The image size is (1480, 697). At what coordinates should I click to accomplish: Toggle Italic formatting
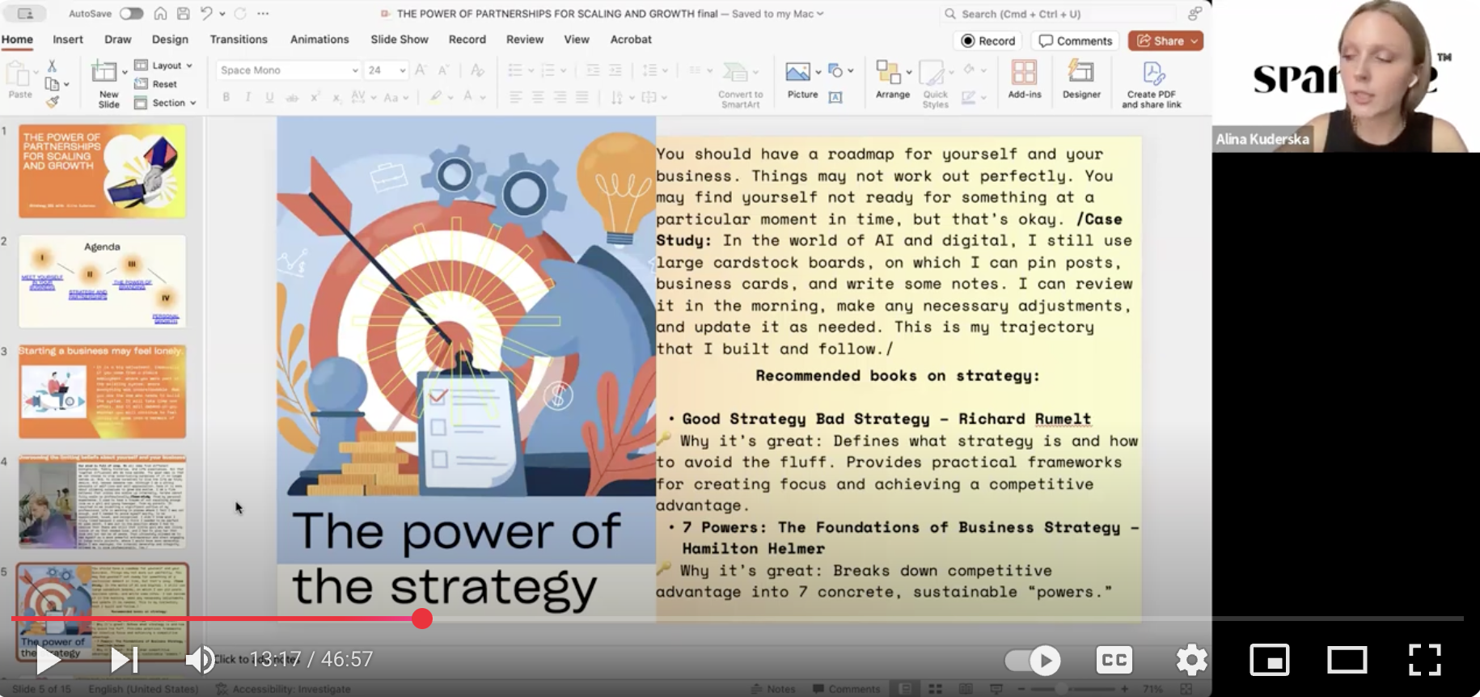[x=247, y=97]
